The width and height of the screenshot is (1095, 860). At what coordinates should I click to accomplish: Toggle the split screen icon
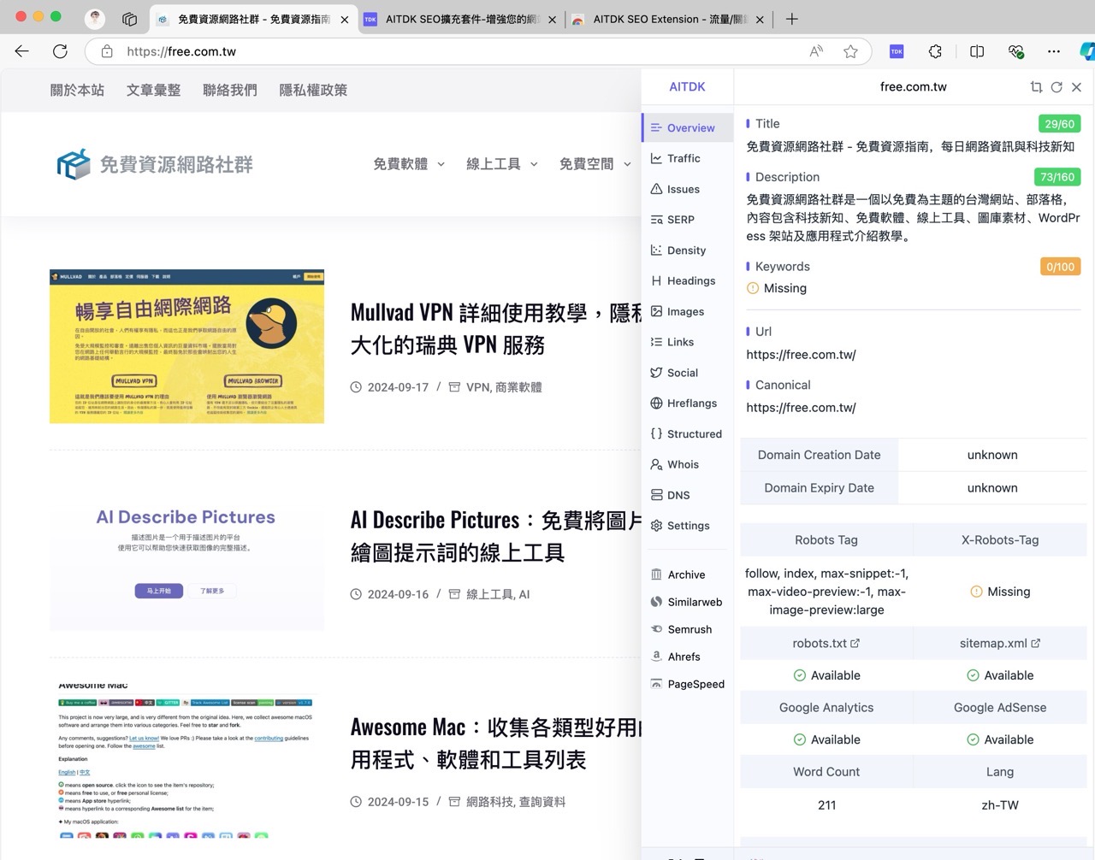[x=977, y=51]
